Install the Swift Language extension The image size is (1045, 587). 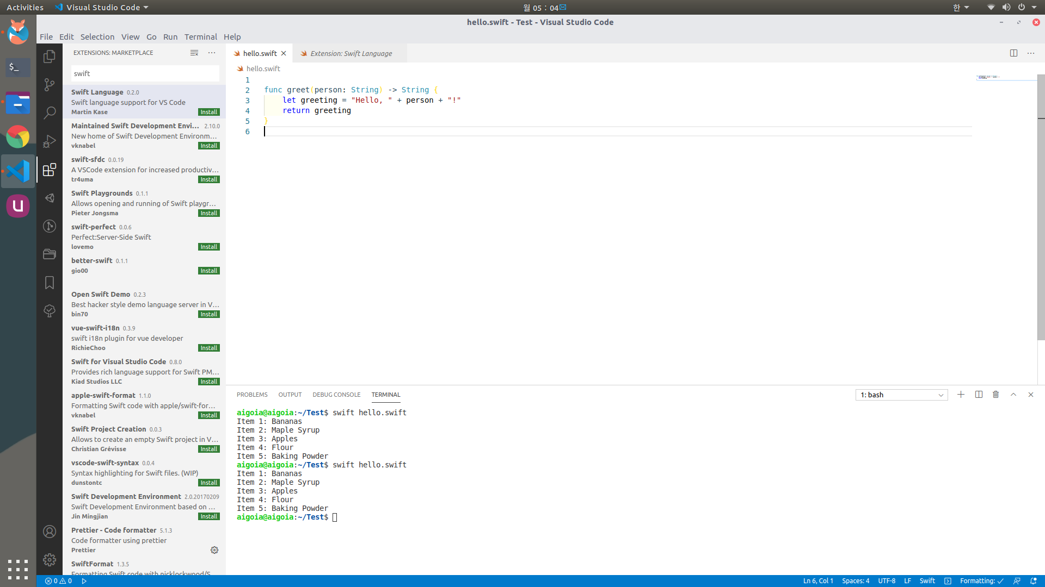(208, 112)
